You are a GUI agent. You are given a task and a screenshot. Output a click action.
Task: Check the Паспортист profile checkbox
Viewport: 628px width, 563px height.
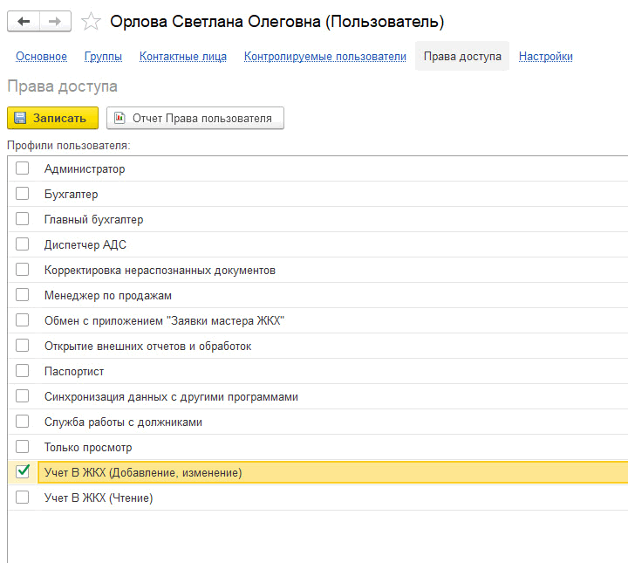click(23, 371)
